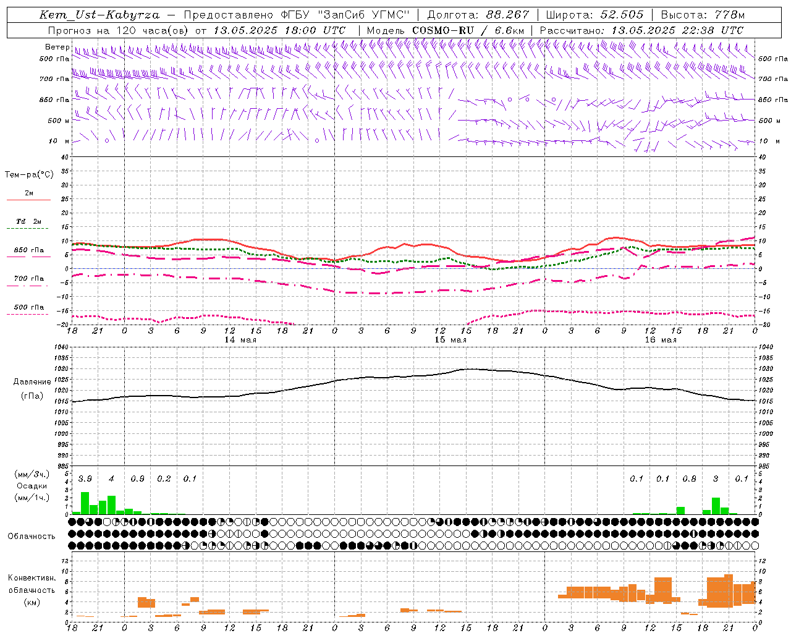The height and width of the screenshot is (633, 791).
Task: Click the Осадки precipitation label
Action: point(32,486)
